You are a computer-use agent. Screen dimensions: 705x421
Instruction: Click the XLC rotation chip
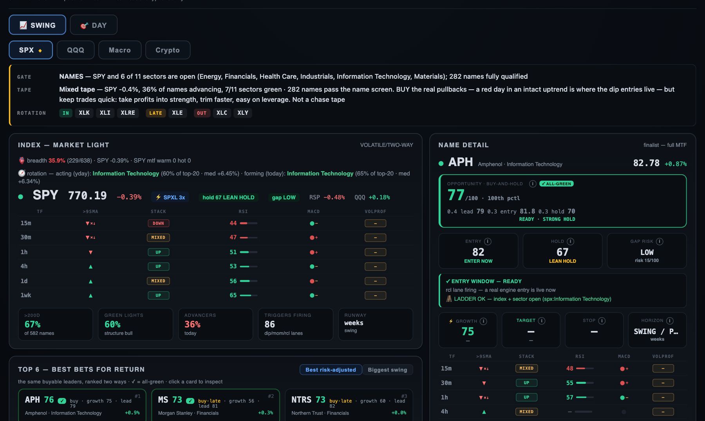[222, 113]
